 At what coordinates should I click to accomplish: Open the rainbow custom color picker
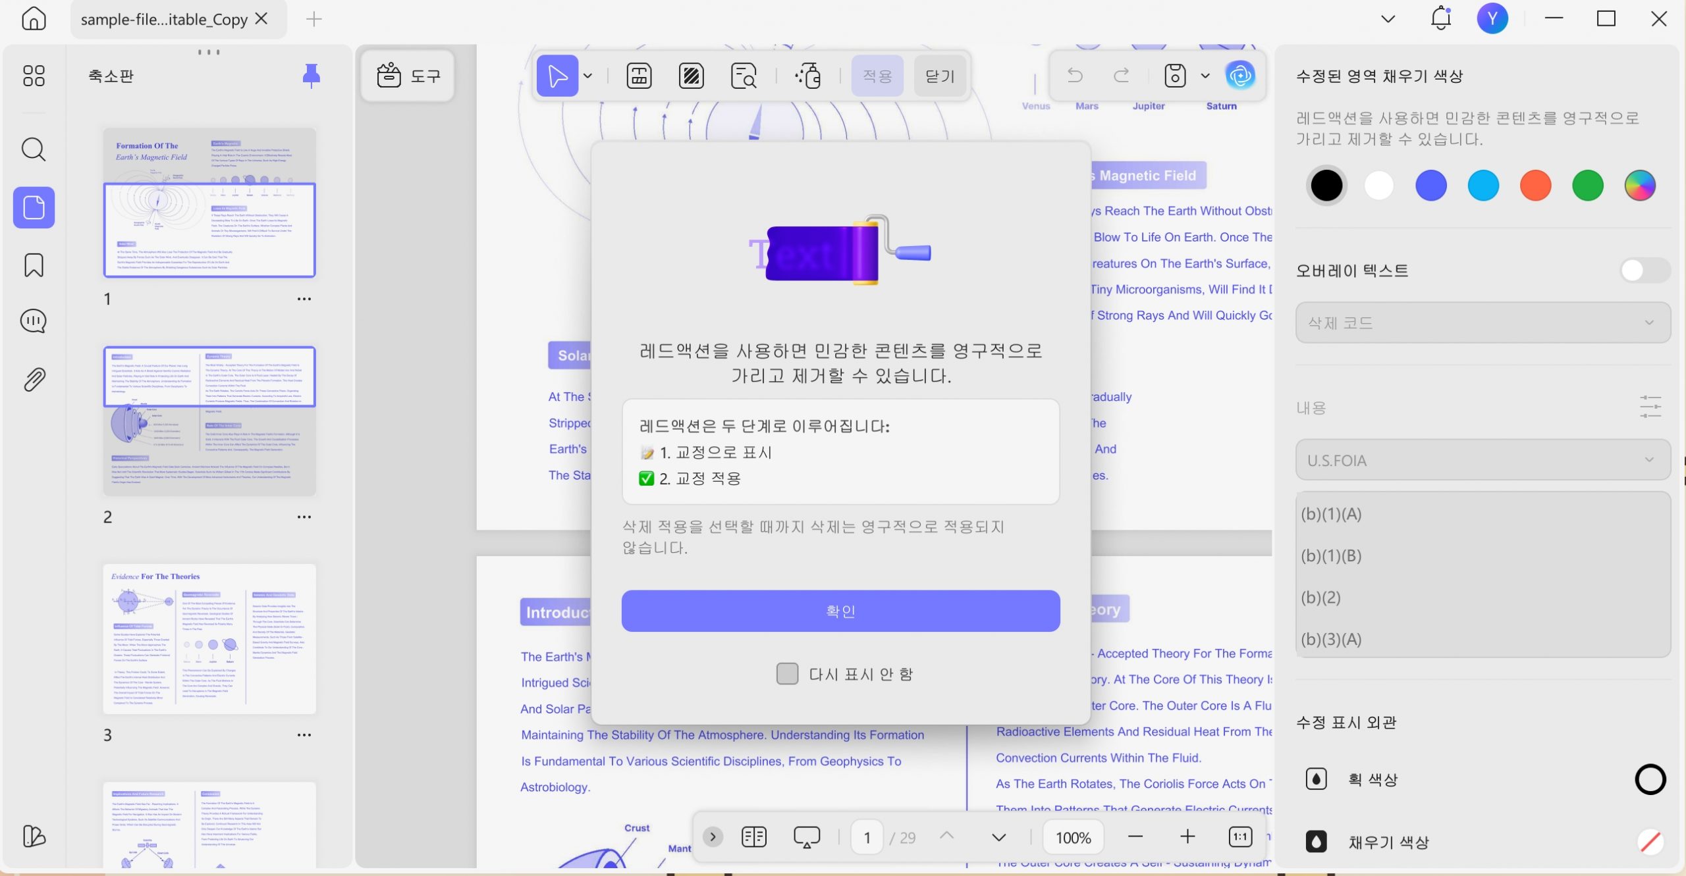pyautogui.click(x=1640, y=185)
